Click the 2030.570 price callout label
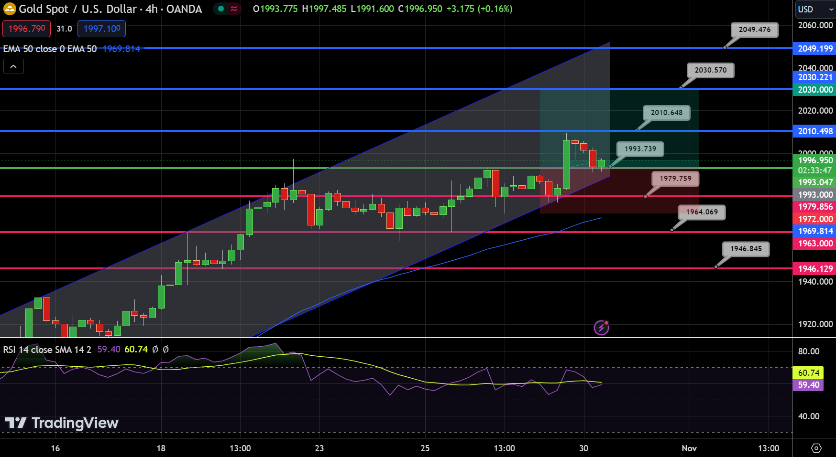Viewport: 836px width, 457px height. point(711,70)
